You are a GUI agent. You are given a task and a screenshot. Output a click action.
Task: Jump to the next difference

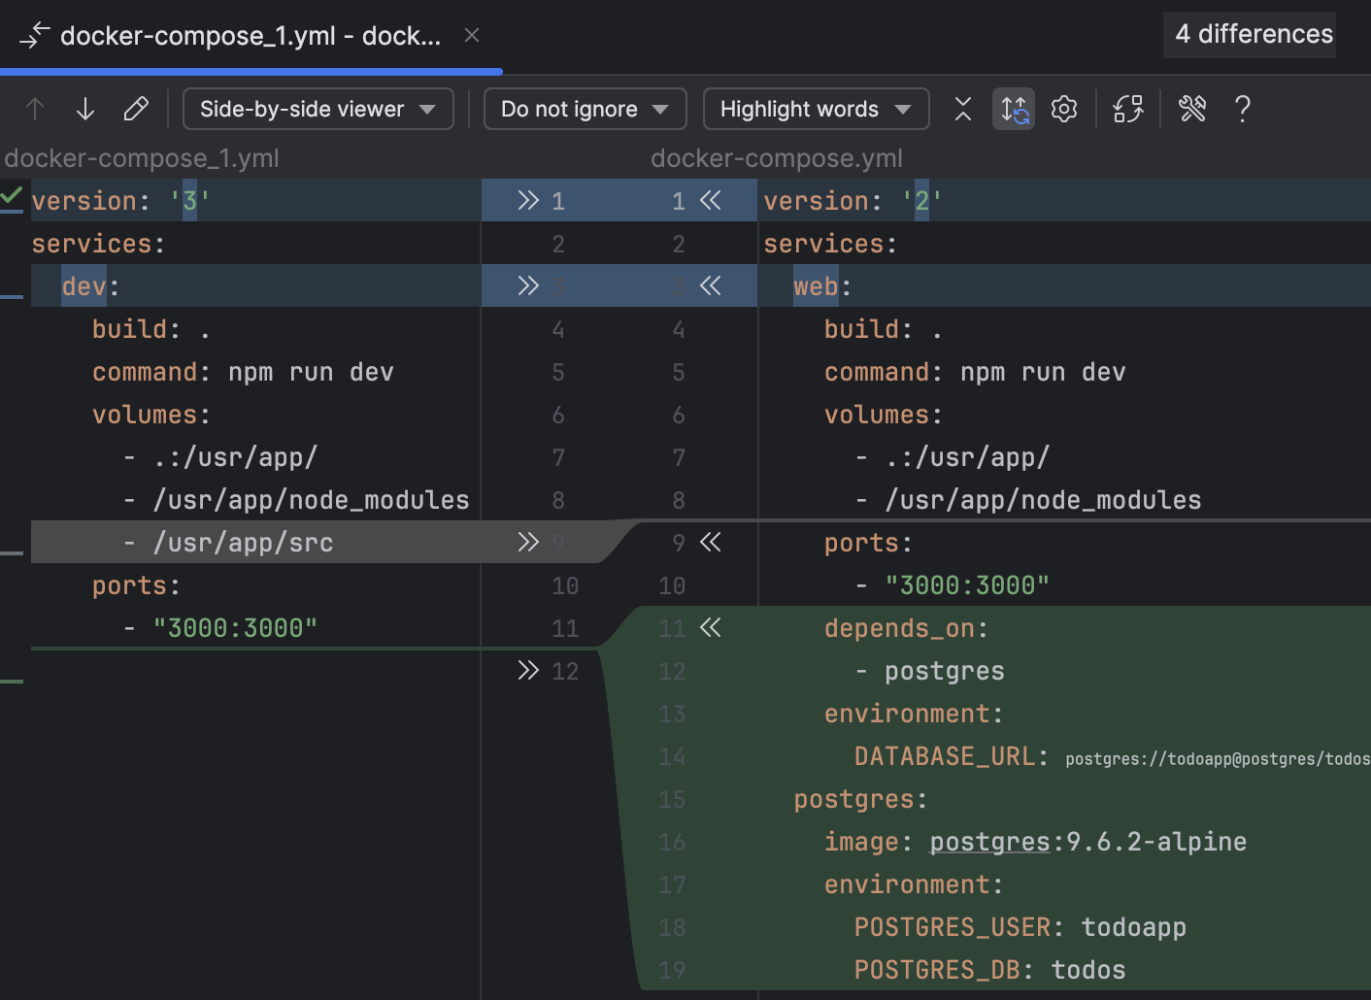click(x=85, y=109)
